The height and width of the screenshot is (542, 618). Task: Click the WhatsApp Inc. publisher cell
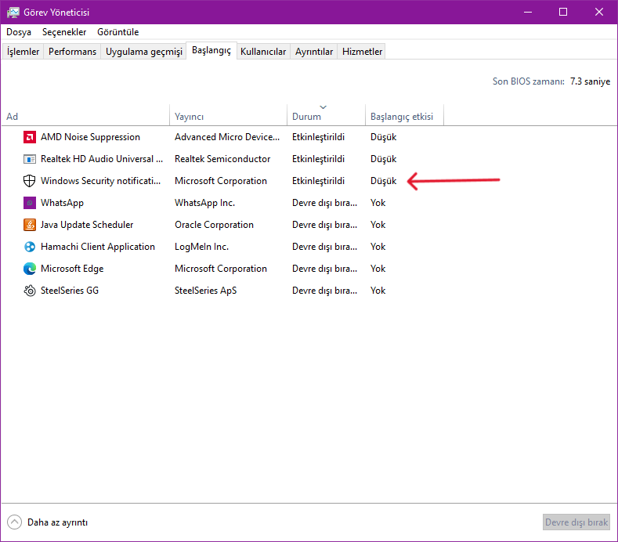pos(204,203)
